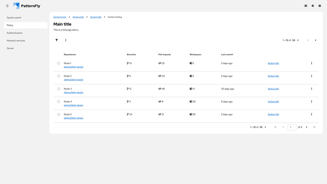Open the toolbar kebab overflow menu
The width and height of the screenshot is (327, 184).
pos(65,40)
